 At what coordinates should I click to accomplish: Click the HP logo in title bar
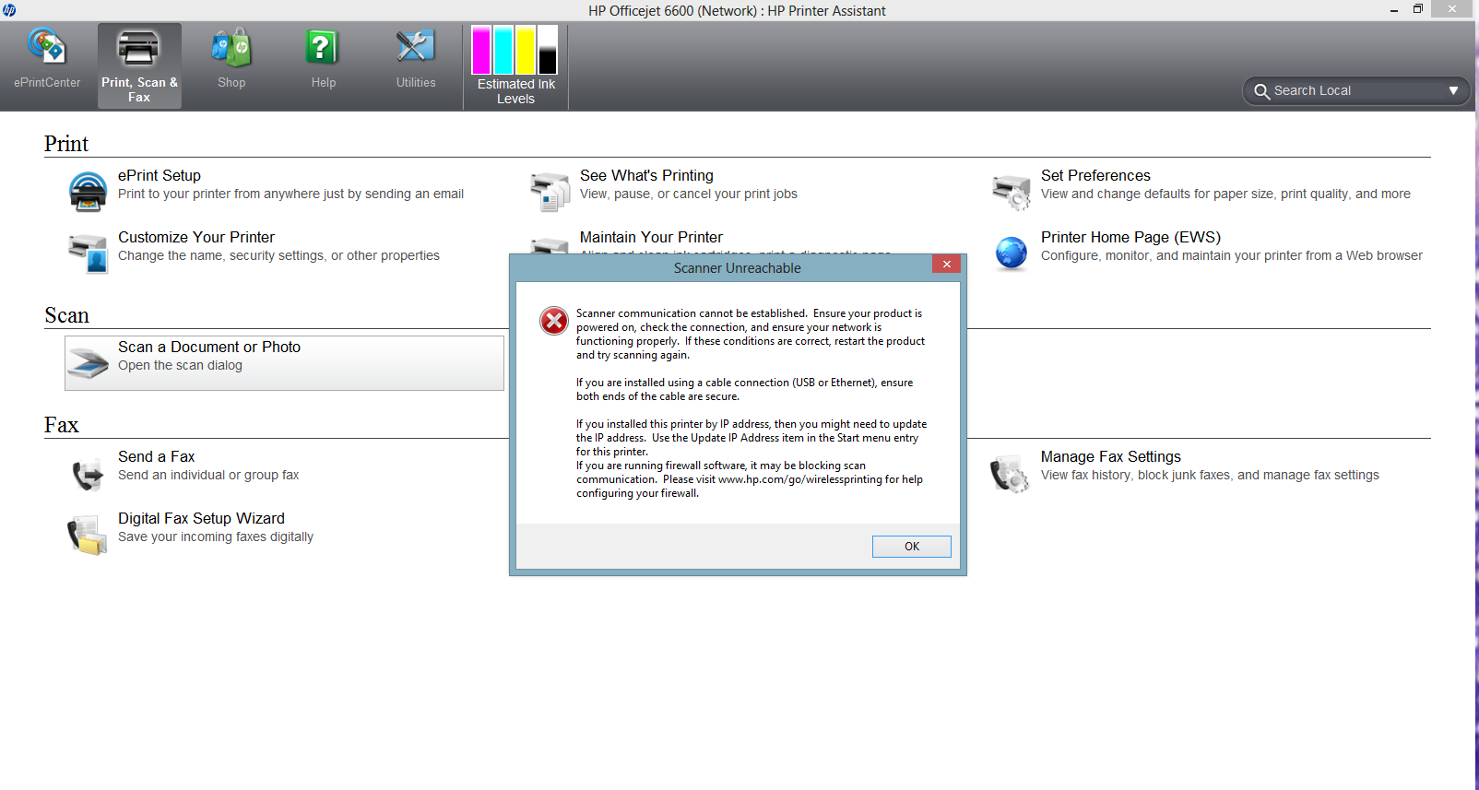click(x=9, y=10)
